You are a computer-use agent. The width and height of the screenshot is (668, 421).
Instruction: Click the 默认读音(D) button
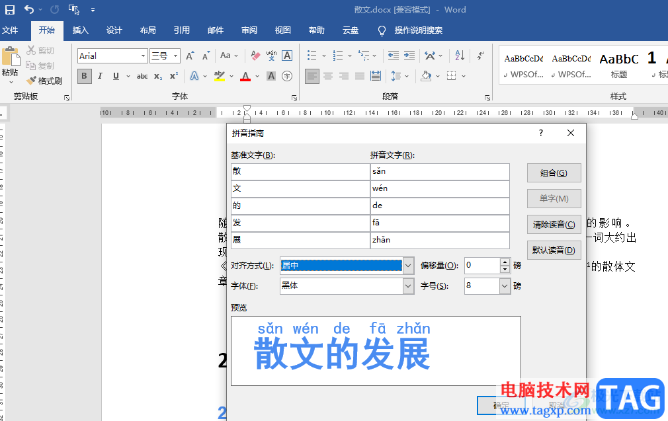click(x=554, y=250)
